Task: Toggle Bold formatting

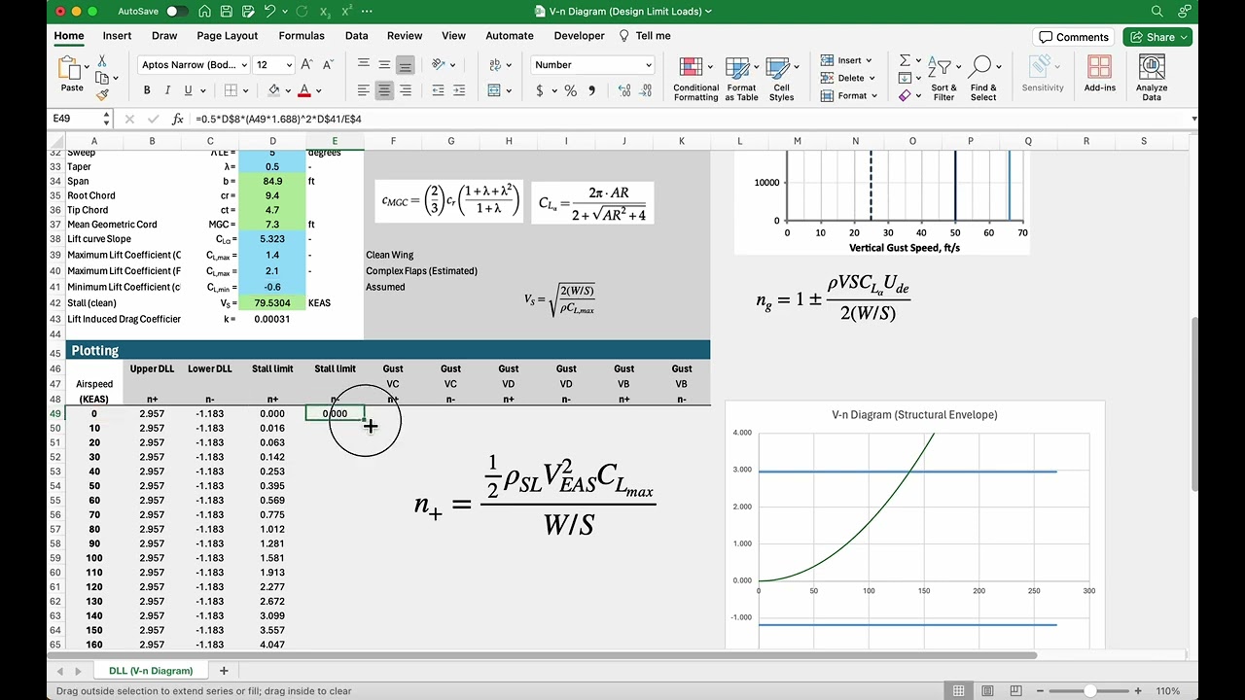Action: click(x=147, y=90)
